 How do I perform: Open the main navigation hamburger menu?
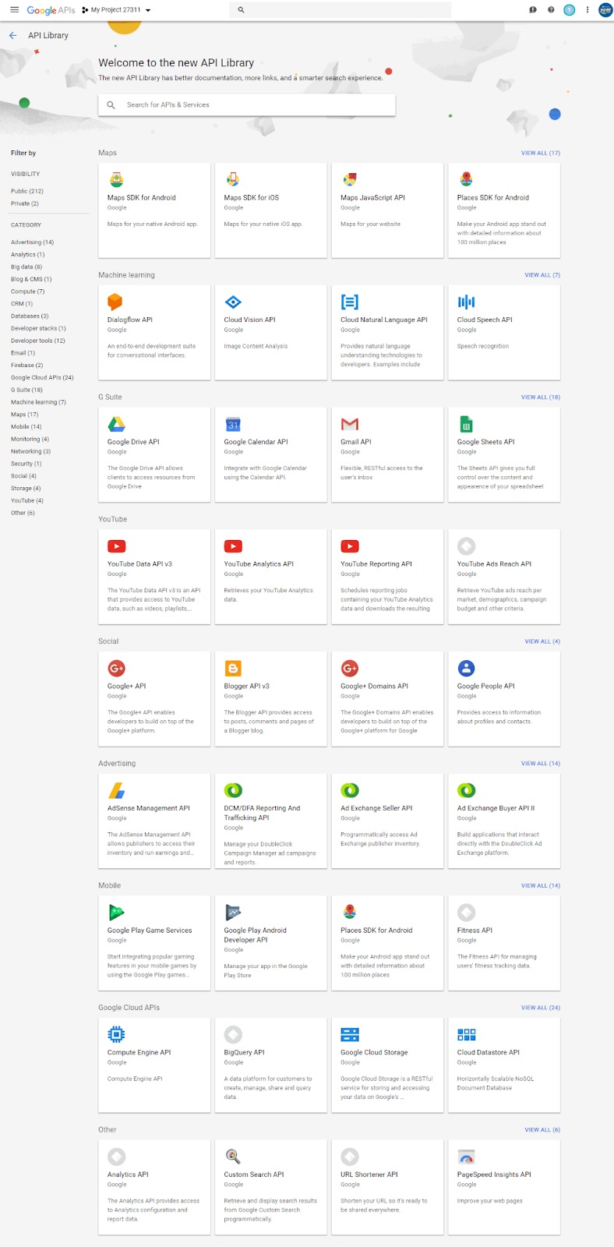14,9
